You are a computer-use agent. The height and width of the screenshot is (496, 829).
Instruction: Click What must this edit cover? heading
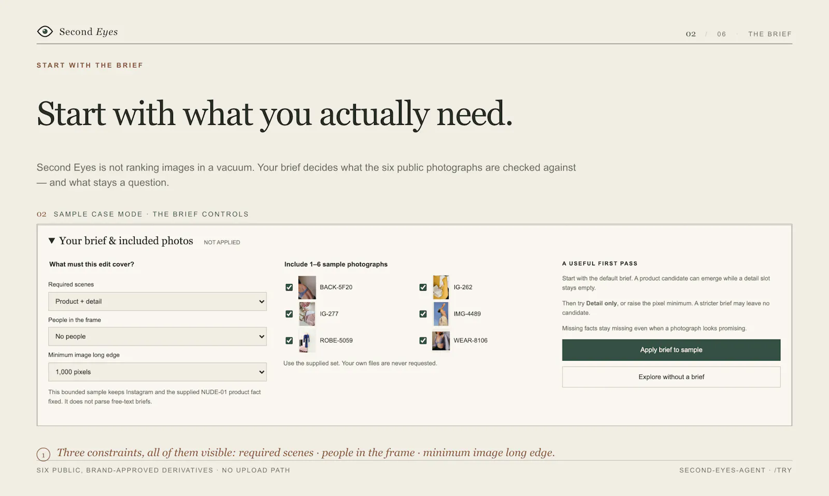point(92,264)
